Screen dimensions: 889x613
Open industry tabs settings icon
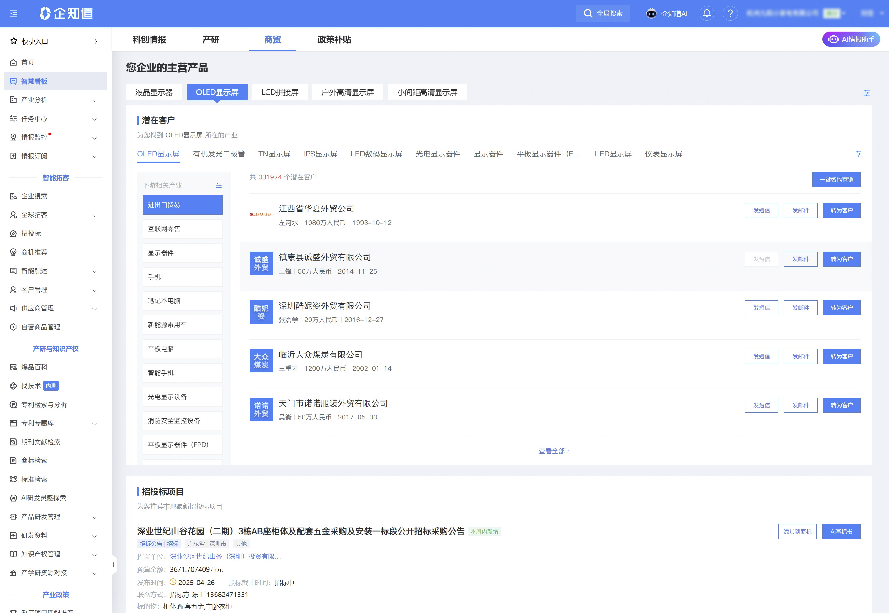(x=858, y=154)
